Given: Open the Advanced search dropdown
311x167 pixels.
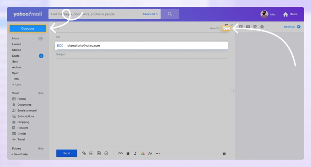Looking at the screenshot, I should [x=150, y=14].
